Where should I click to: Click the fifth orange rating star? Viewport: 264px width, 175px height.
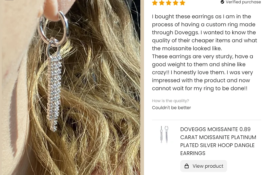pyautogui.click(x=182, y=3)
